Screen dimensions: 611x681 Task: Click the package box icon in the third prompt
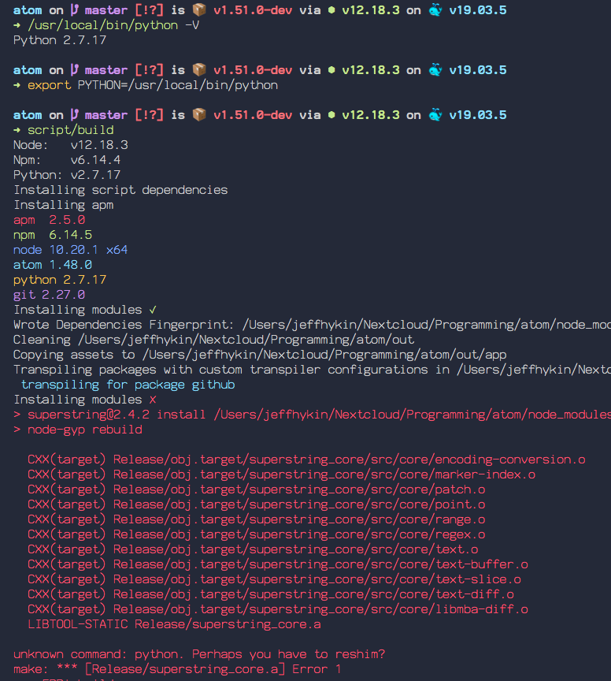(x=199, y=114)
